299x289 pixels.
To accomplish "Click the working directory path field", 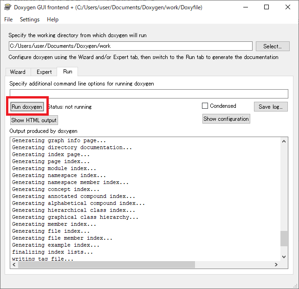I will (130, 46).
